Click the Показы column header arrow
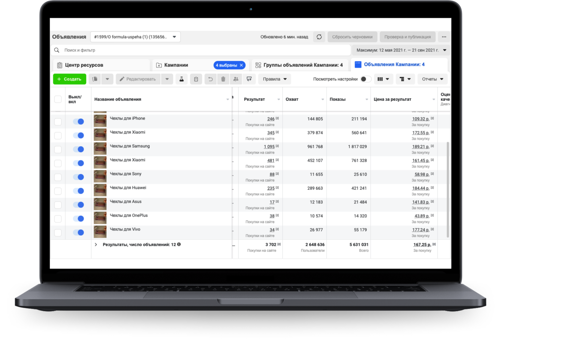 tap(366, 100)
